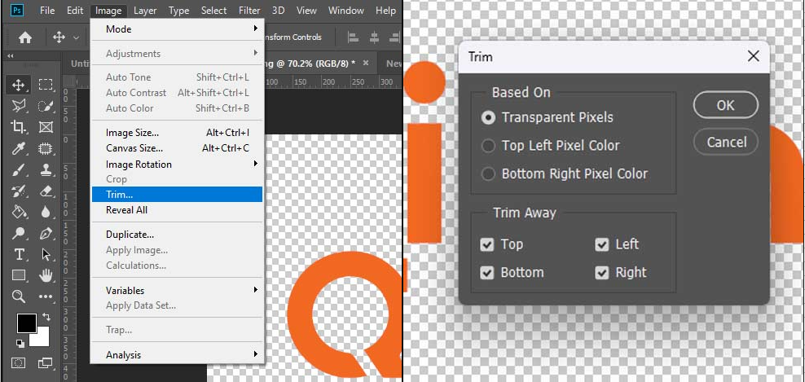Select the Hand tool
The width and height of the screenshot is (805, 382).
point(46,275)
